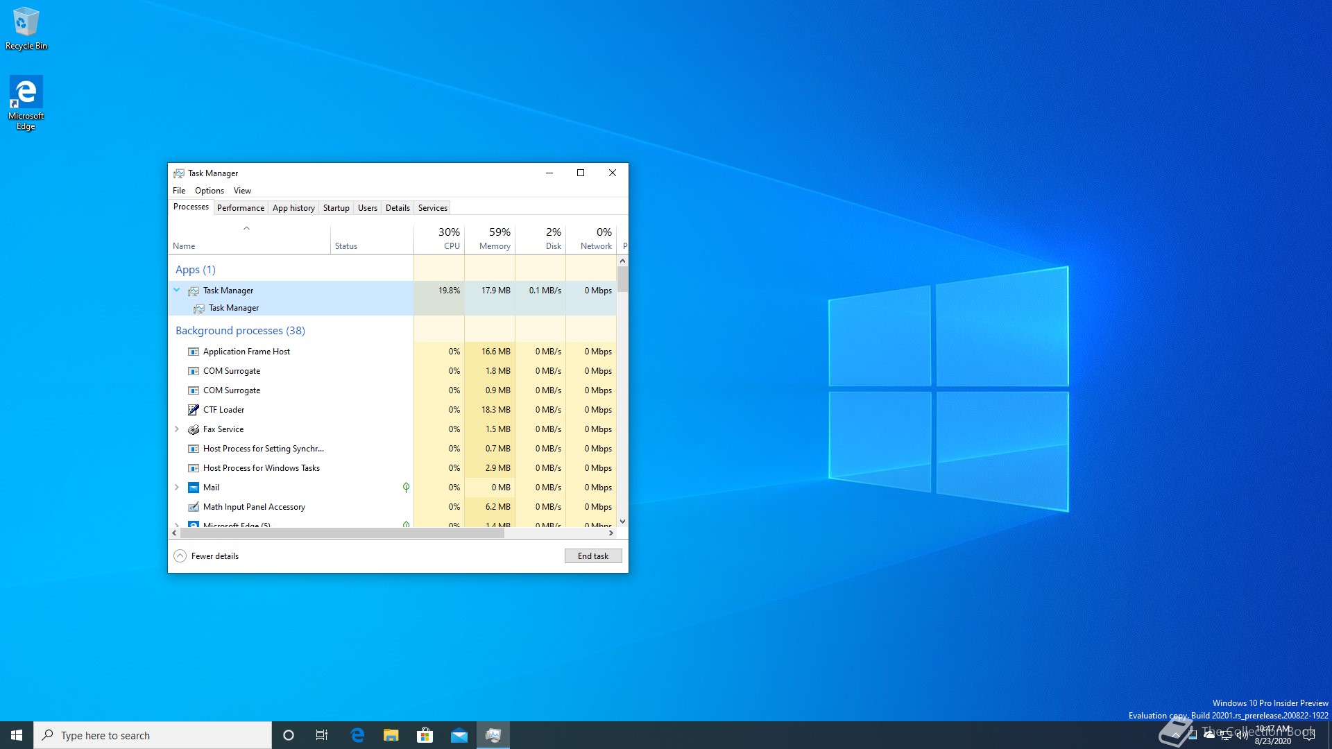Image resolution: width=1332 pixels, height=749 pixels.
Task: Open the File menu
Action: coord(179,191)
